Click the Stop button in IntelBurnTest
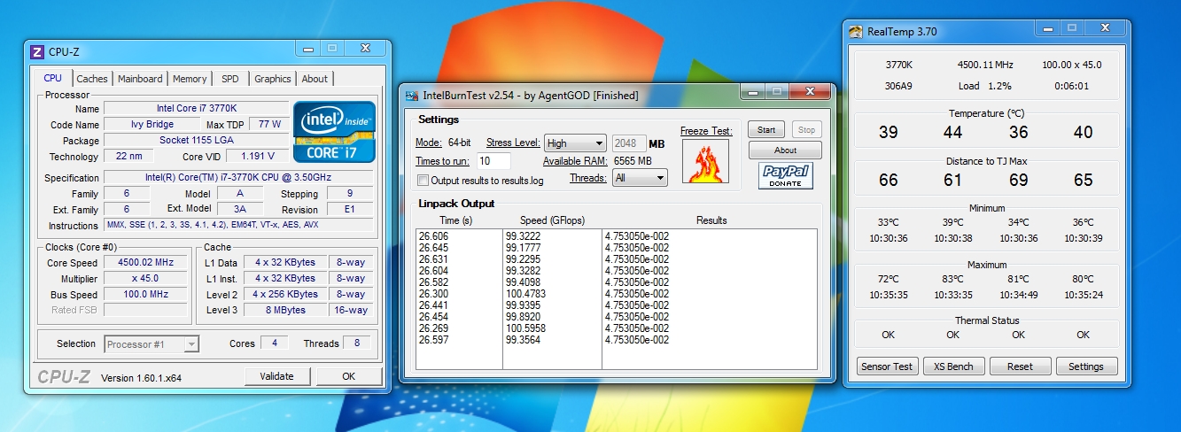 [806, 130]
